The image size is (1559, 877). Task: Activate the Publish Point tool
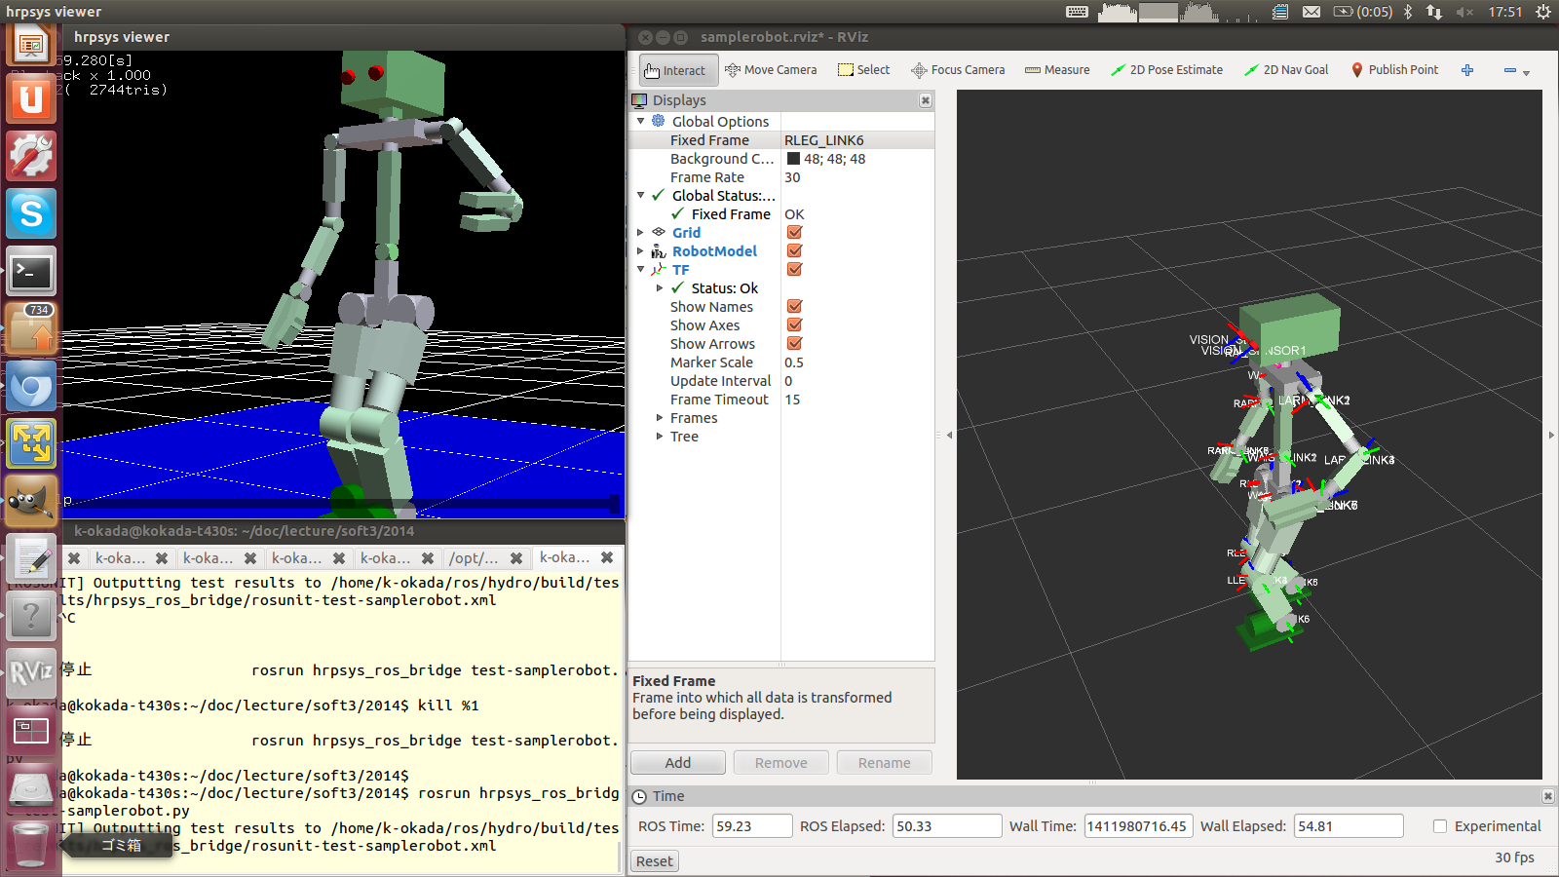(x=1394, y=70)
